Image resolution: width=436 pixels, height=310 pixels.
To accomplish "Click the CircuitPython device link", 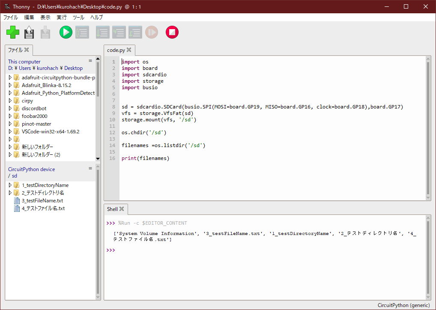I will [x=31, y=169].
